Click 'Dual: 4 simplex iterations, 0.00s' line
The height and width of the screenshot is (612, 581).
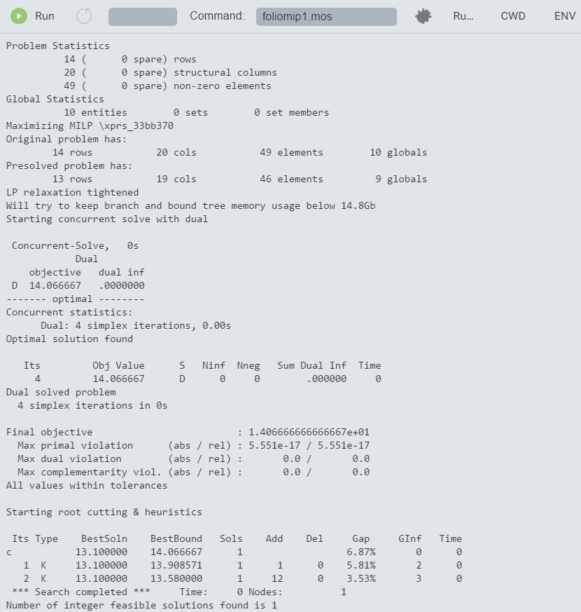coord(136,325)
